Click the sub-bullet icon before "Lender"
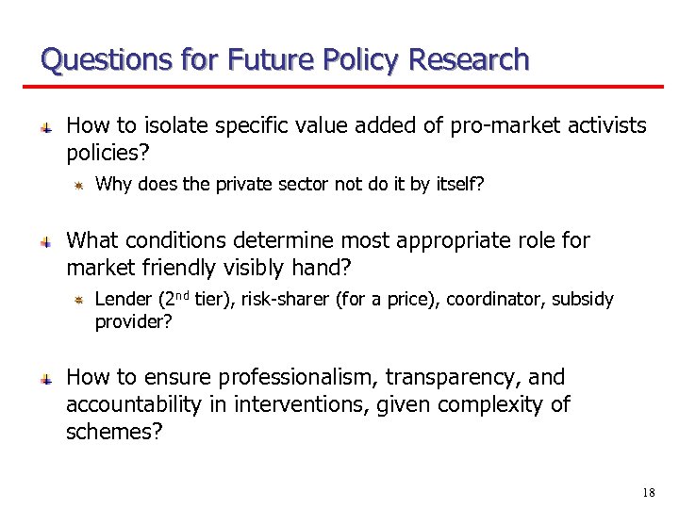The width and height of the screenshot is (679, 509). pyautogui.click(x=80, y=301)
